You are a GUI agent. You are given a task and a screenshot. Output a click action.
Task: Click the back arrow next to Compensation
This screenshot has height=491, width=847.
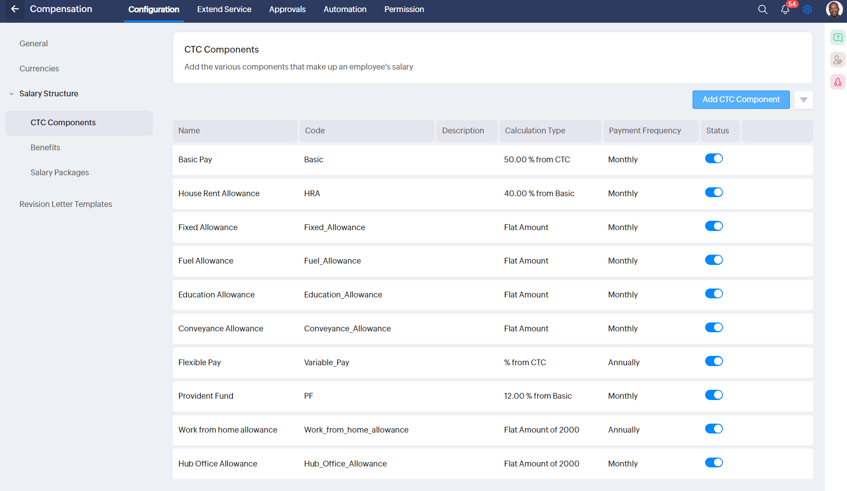[x=15, y=9]
